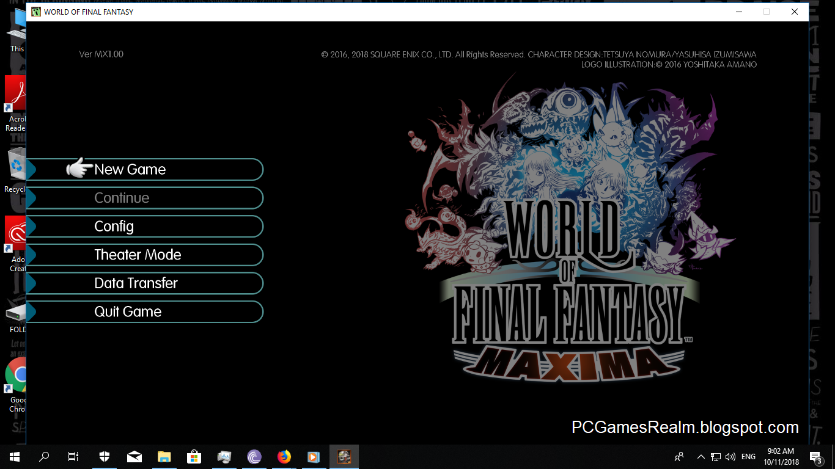Open the Data Transfer option
Viewport: 835px width, 469px height.
pyautogui.click(x=145, y=283)
